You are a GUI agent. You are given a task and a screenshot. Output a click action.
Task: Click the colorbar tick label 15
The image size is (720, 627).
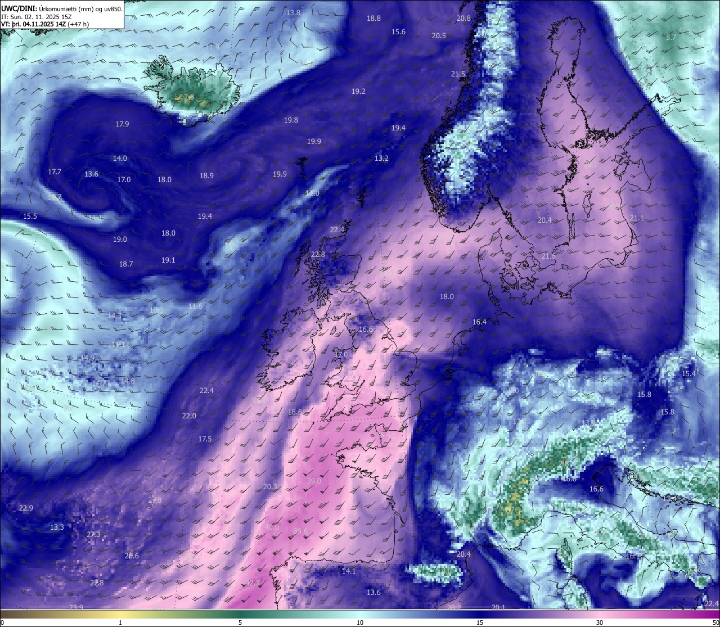pos(480,623)
